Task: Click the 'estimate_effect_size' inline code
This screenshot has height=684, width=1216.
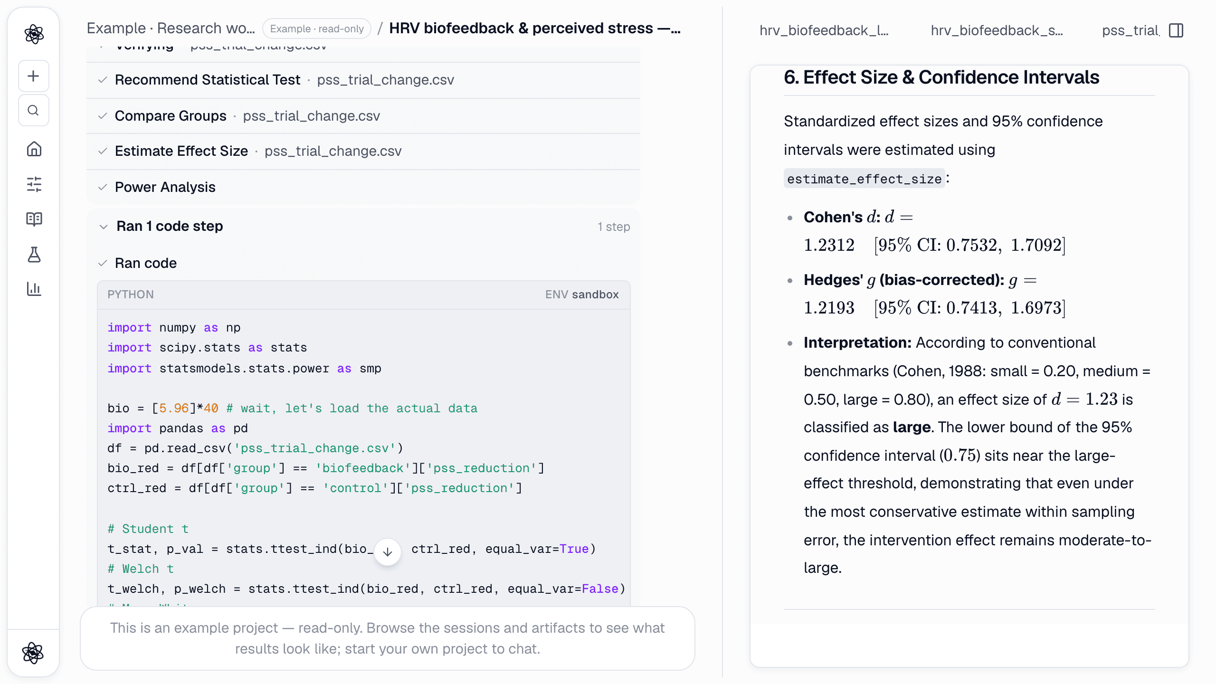Action: 864,179
